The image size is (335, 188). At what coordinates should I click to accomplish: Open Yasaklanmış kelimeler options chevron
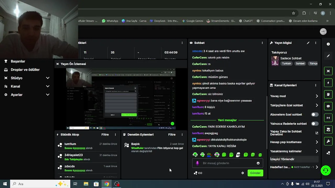[x=317, y=151]
